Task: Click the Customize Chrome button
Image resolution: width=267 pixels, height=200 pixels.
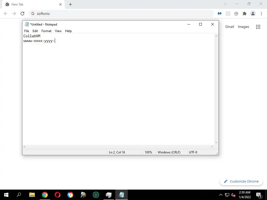Action: [x=241, y=181]
